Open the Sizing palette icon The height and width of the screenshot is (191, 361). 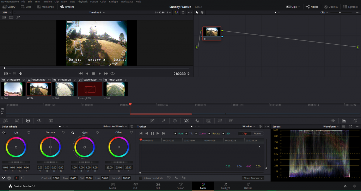point(220,121)
